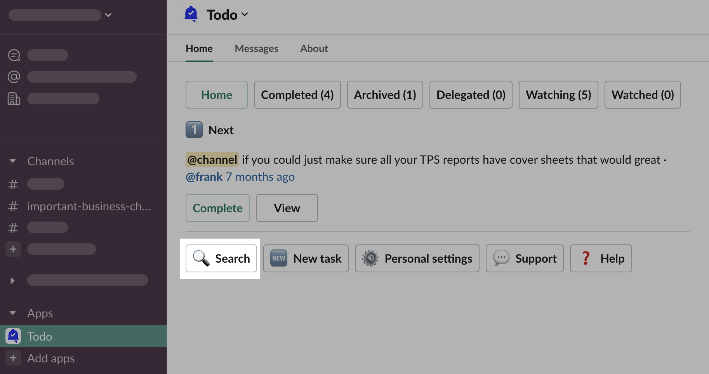The height and width of the screenshot is (374, 709).
Task: Show the Completed (4) tasks list
Action: coord(297,95)
